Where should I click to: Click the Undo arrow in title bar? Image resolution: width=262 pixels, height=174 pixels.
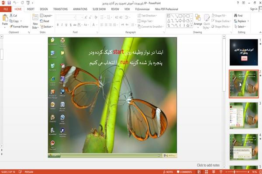pyautogui.click(x=15, y=3)
